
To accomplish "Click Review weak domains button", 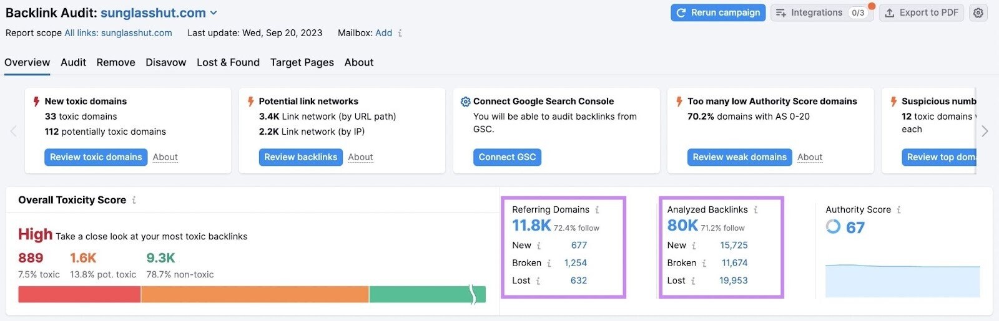I will (739, 157).
